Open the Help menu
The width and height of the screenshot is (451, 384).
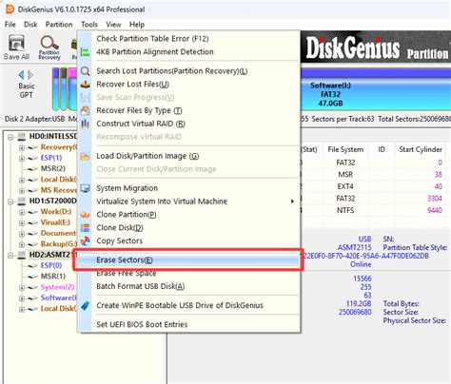click(137, 25)
